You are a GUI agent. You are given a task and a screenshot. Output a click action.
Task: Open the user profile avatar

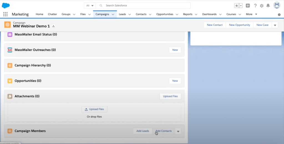point(277,6)
